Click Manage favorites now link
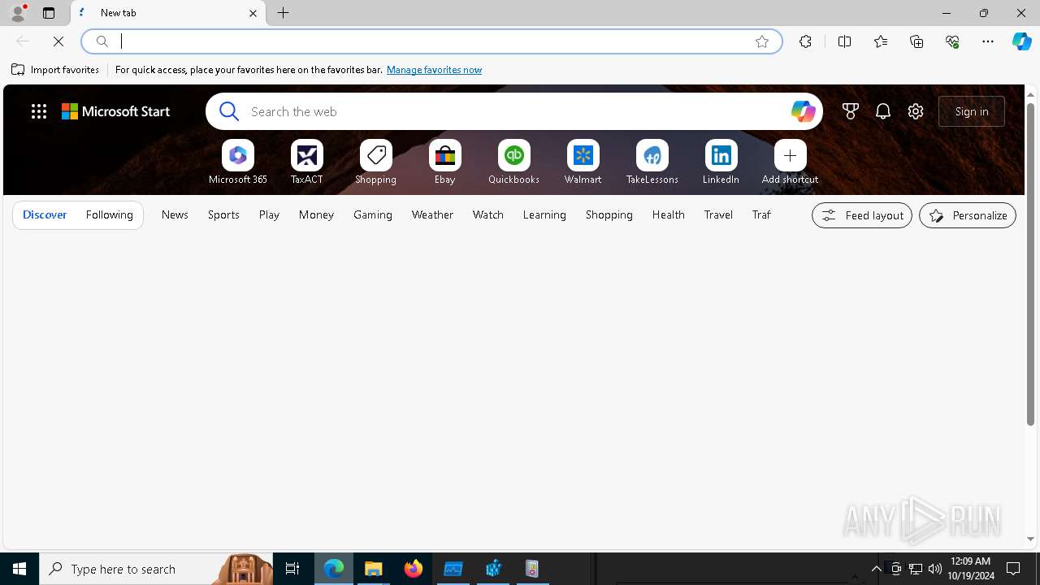1040x585 pixels. pos(434,70)
